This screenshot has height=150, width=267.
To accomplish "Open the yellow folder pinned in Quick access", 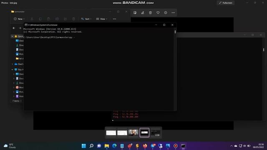I will 20,58.
